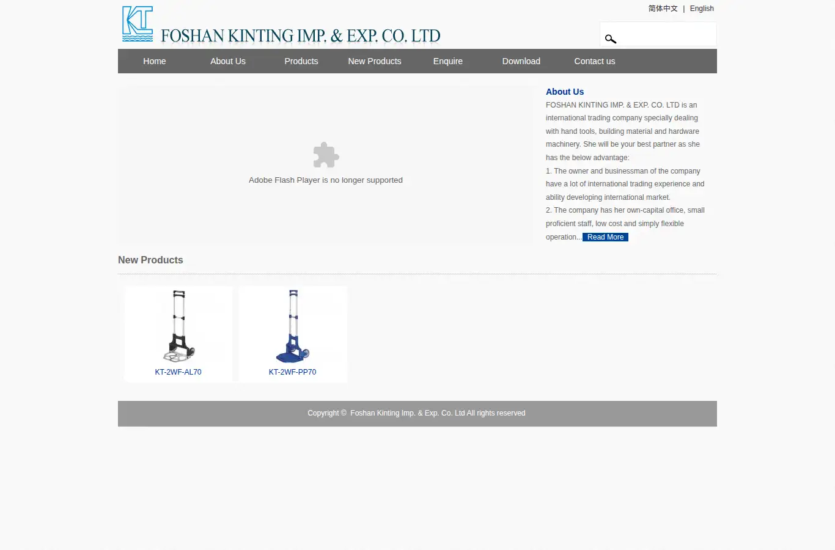This screenshot has width=835, height=550.
Task: Open the Home menu item
Action: tap(155, 61)
